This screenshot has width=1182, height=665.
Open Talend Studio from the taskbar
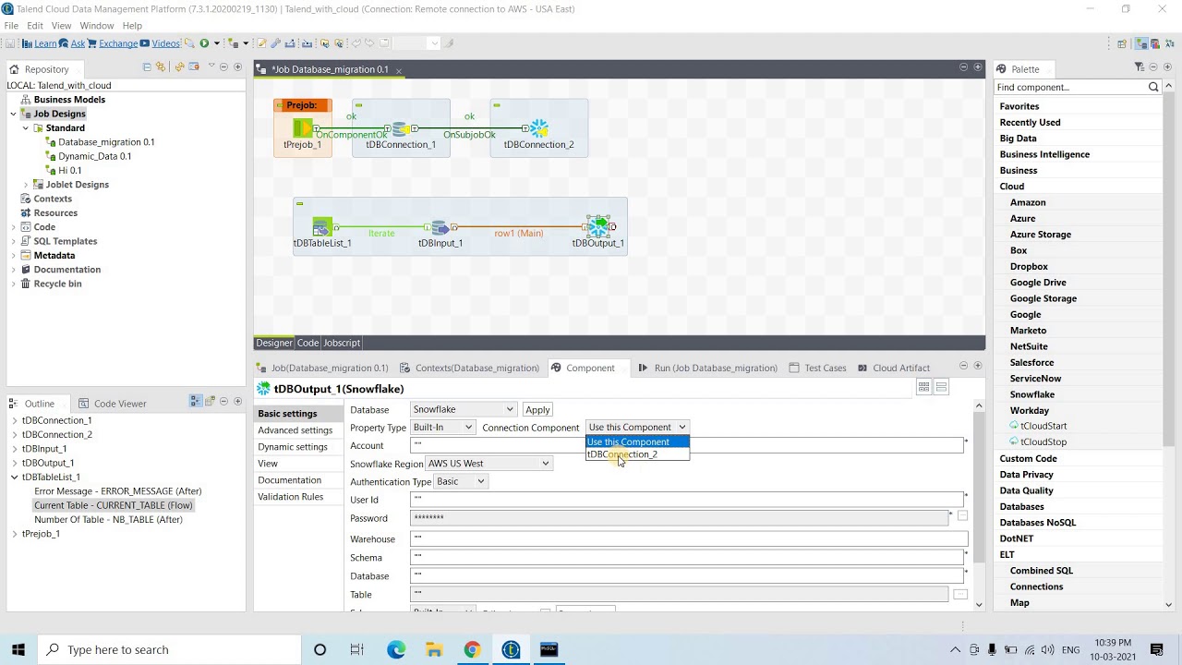pyautogui.click(x=511, y=649)
